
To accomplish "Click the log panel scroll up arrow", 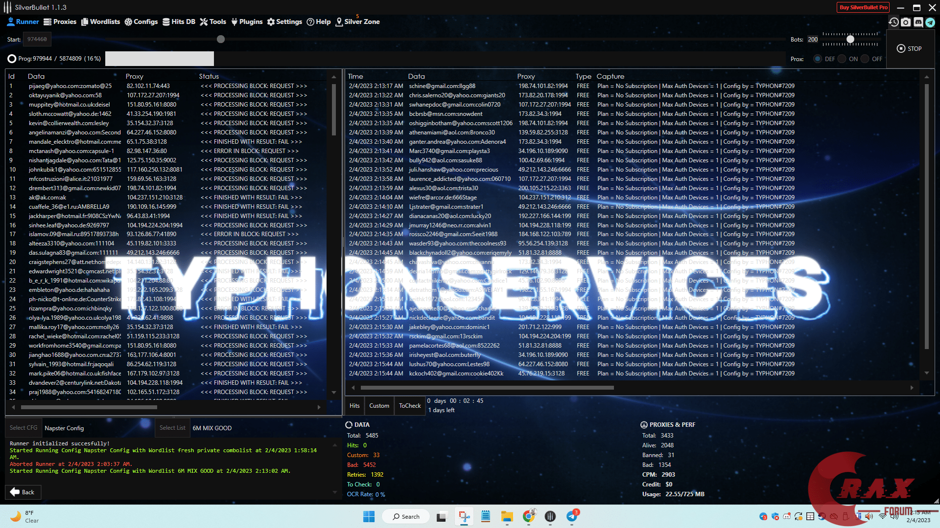I will 335,445.
